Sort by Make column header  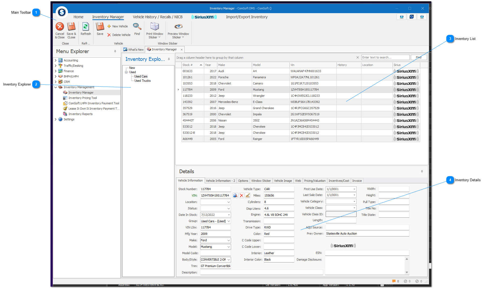click(234, 65)
